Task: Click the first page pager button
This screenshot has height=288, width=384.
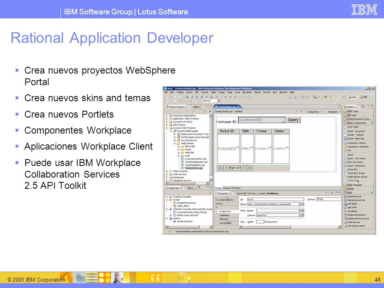Action: [220, 168]
